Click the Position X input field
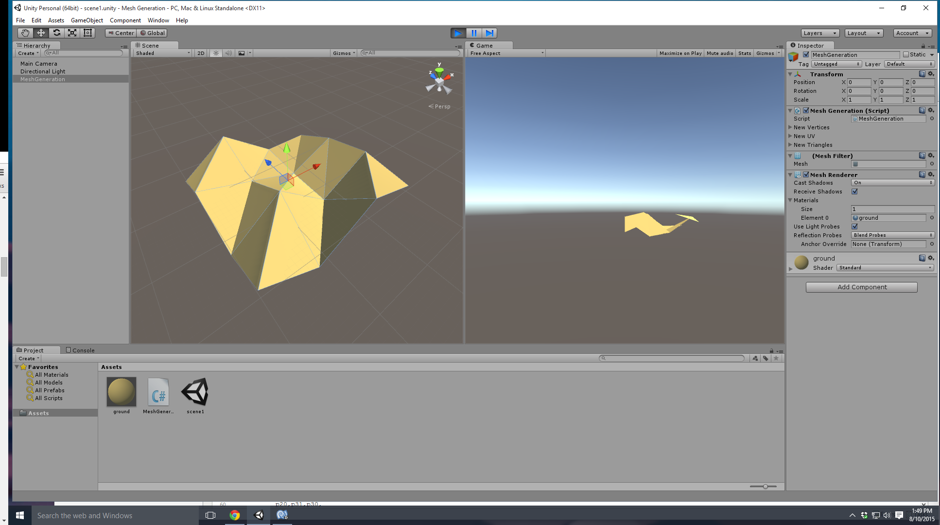 tap(859, 82)
